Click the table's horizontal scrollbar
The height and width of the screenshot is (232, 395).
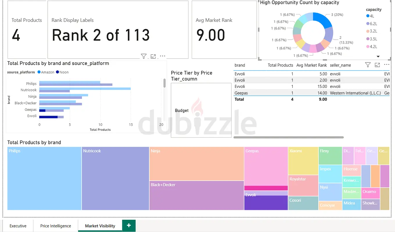coord(288,137)
